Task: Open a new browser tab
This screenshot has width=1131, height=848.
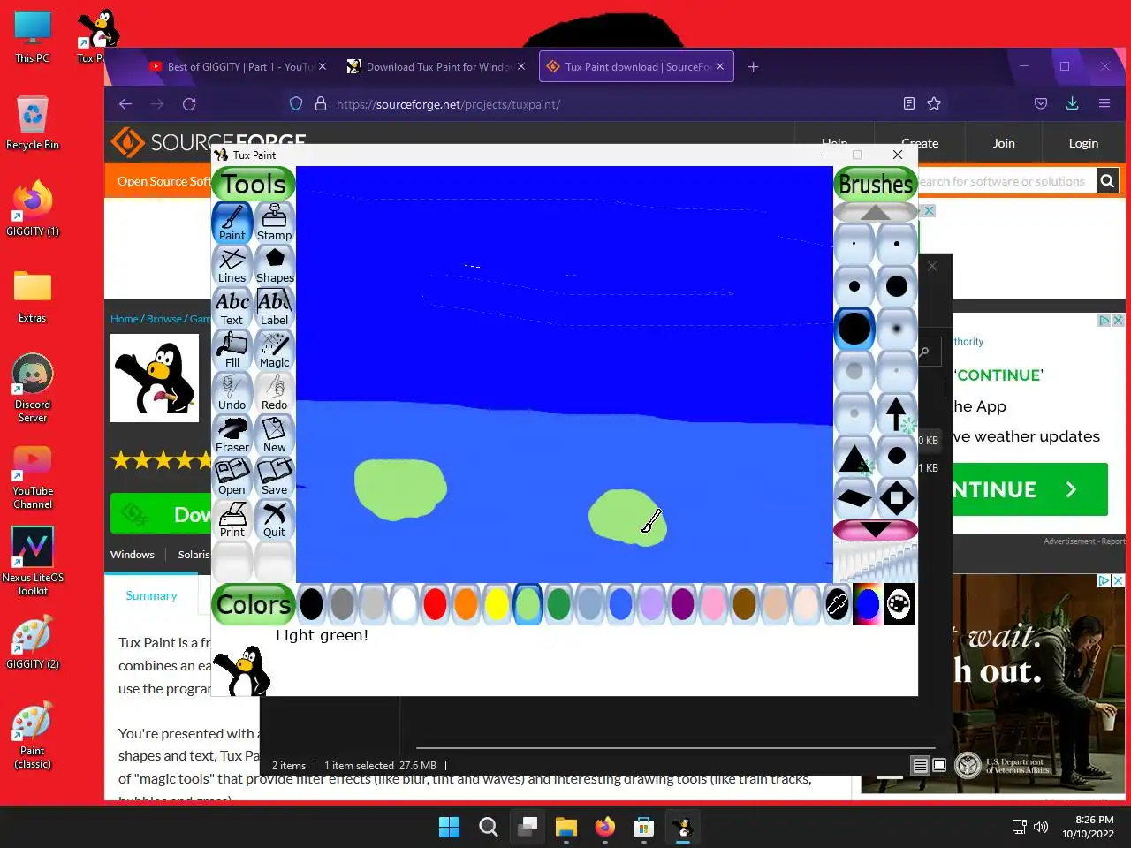Action: point(753,66)
